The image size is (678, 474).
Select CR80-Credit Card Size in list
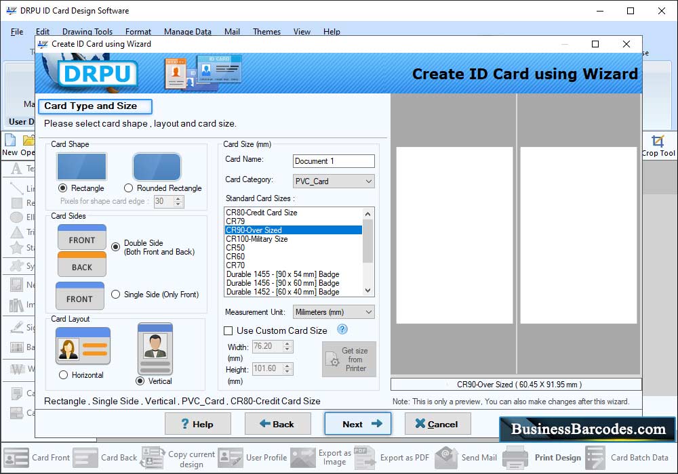[293, 213]
